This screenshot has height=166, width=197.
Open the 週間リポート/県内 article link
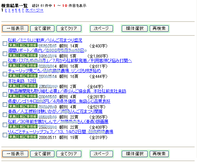[x=46, y=50]
